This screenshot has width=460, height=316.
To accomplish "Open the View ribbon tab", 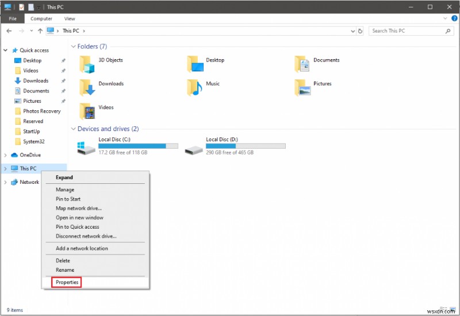I will [70, 18].
